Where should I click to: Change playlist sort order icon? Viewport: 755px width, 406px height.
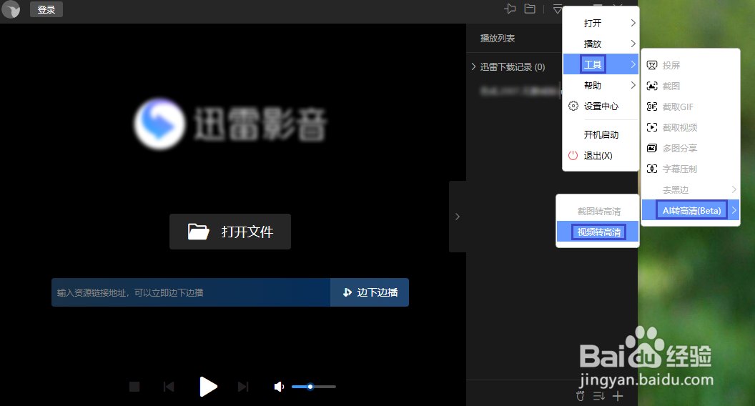click(598, 396)
